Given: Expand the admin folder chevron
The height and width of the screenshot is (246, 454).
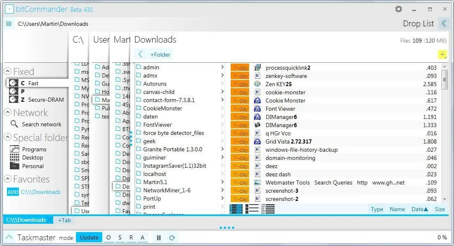Looking at the screenshot, I should [x=222, y=67].
